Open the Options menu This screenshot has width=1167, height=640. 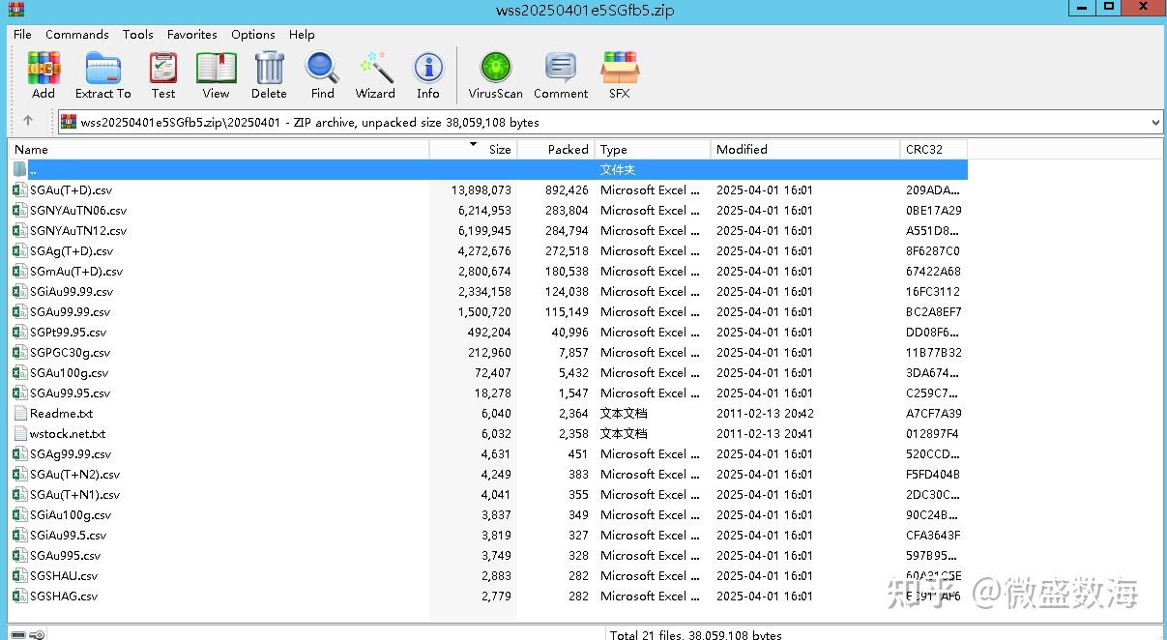click(253, 34)
